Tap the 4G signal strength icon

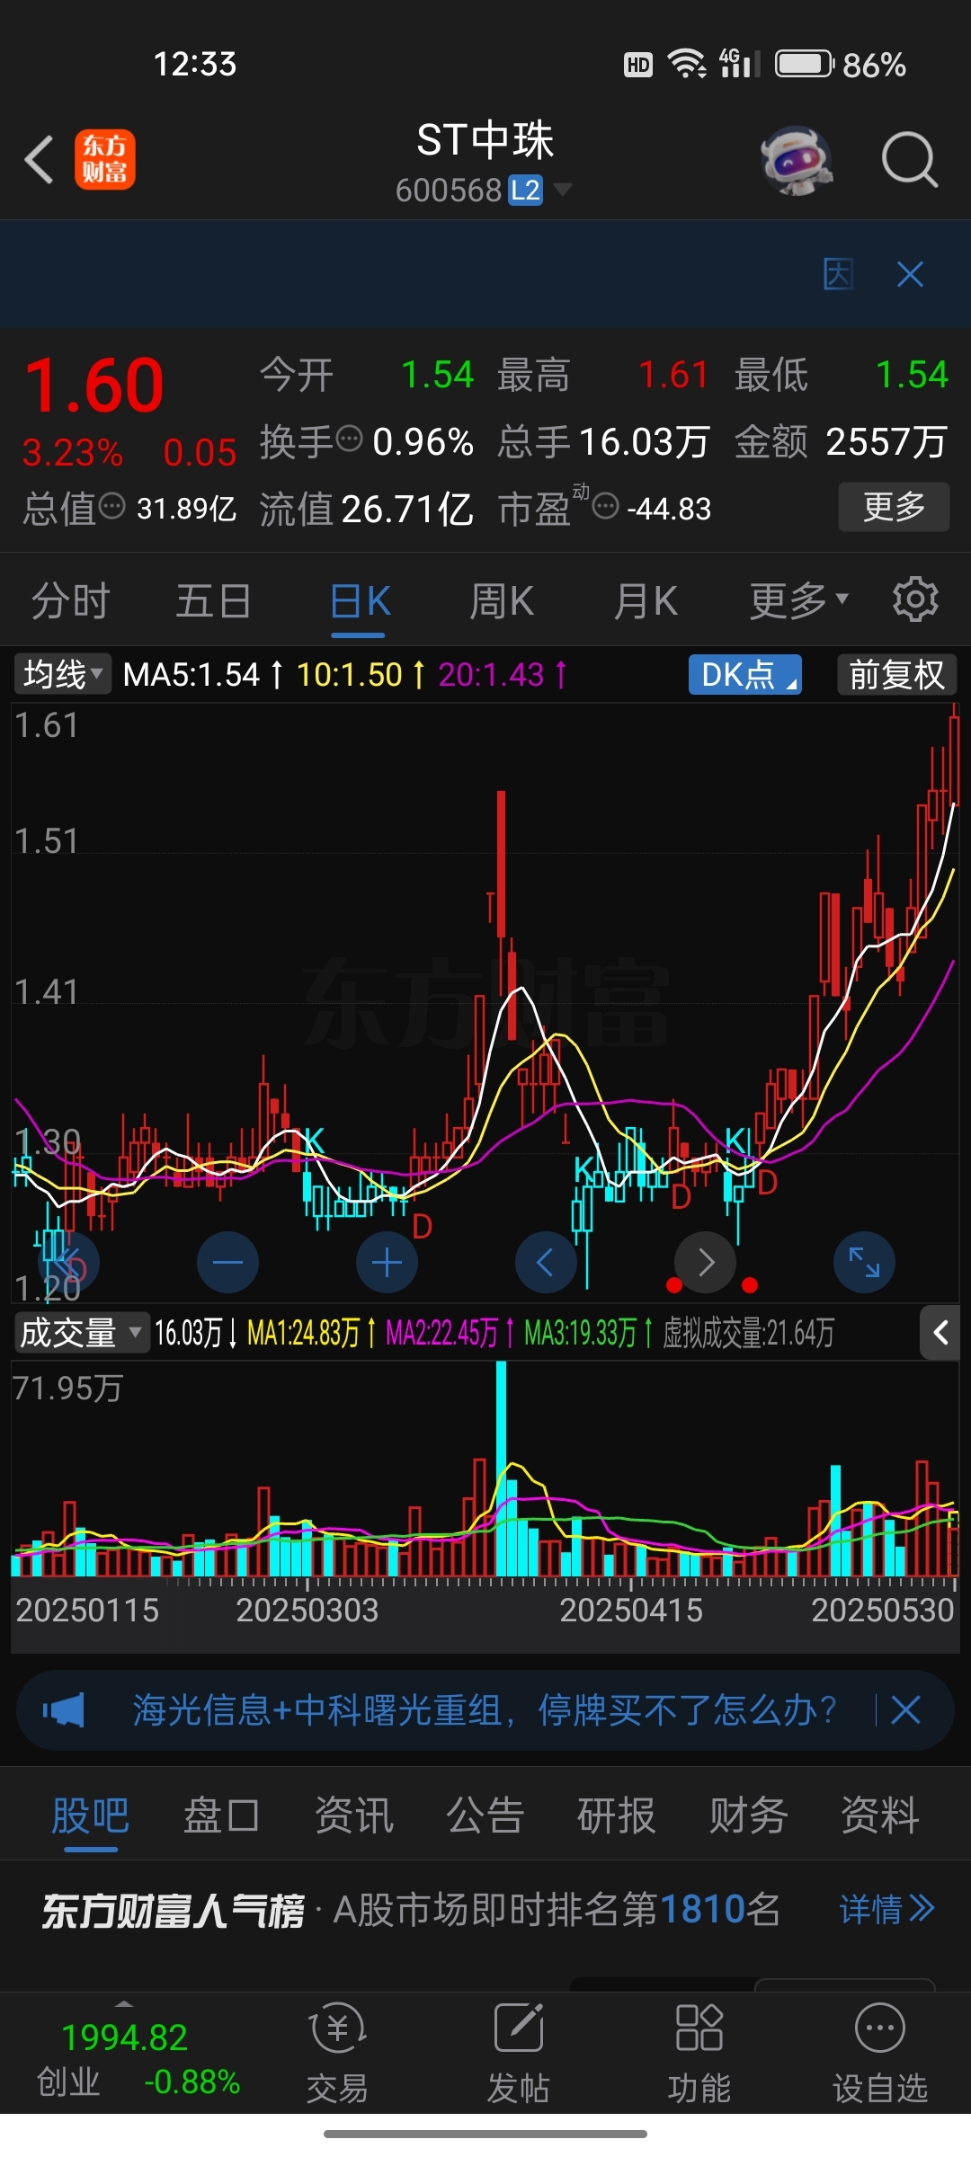(x=739, y=63)
